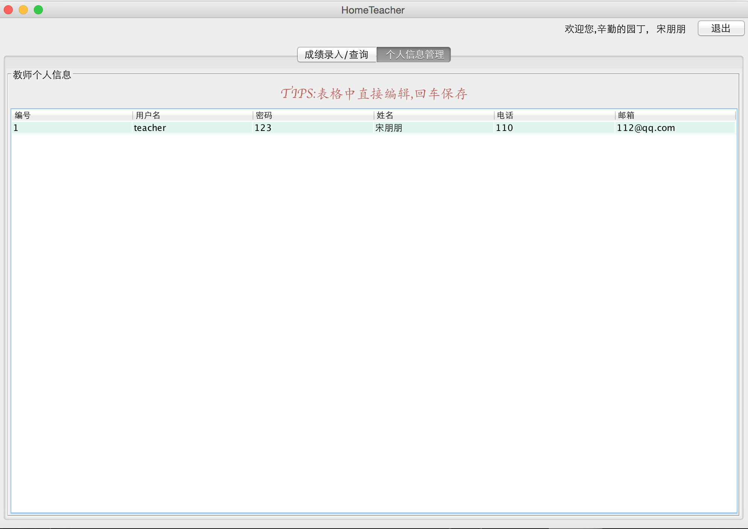748x529 pixels.
Task: Switch to the 成绩录入/查询 tab
Action: pos(336,55)
